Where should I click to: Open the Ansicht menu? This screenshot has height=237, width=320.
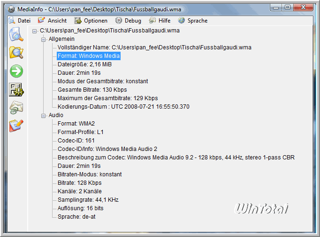(57, 21)
